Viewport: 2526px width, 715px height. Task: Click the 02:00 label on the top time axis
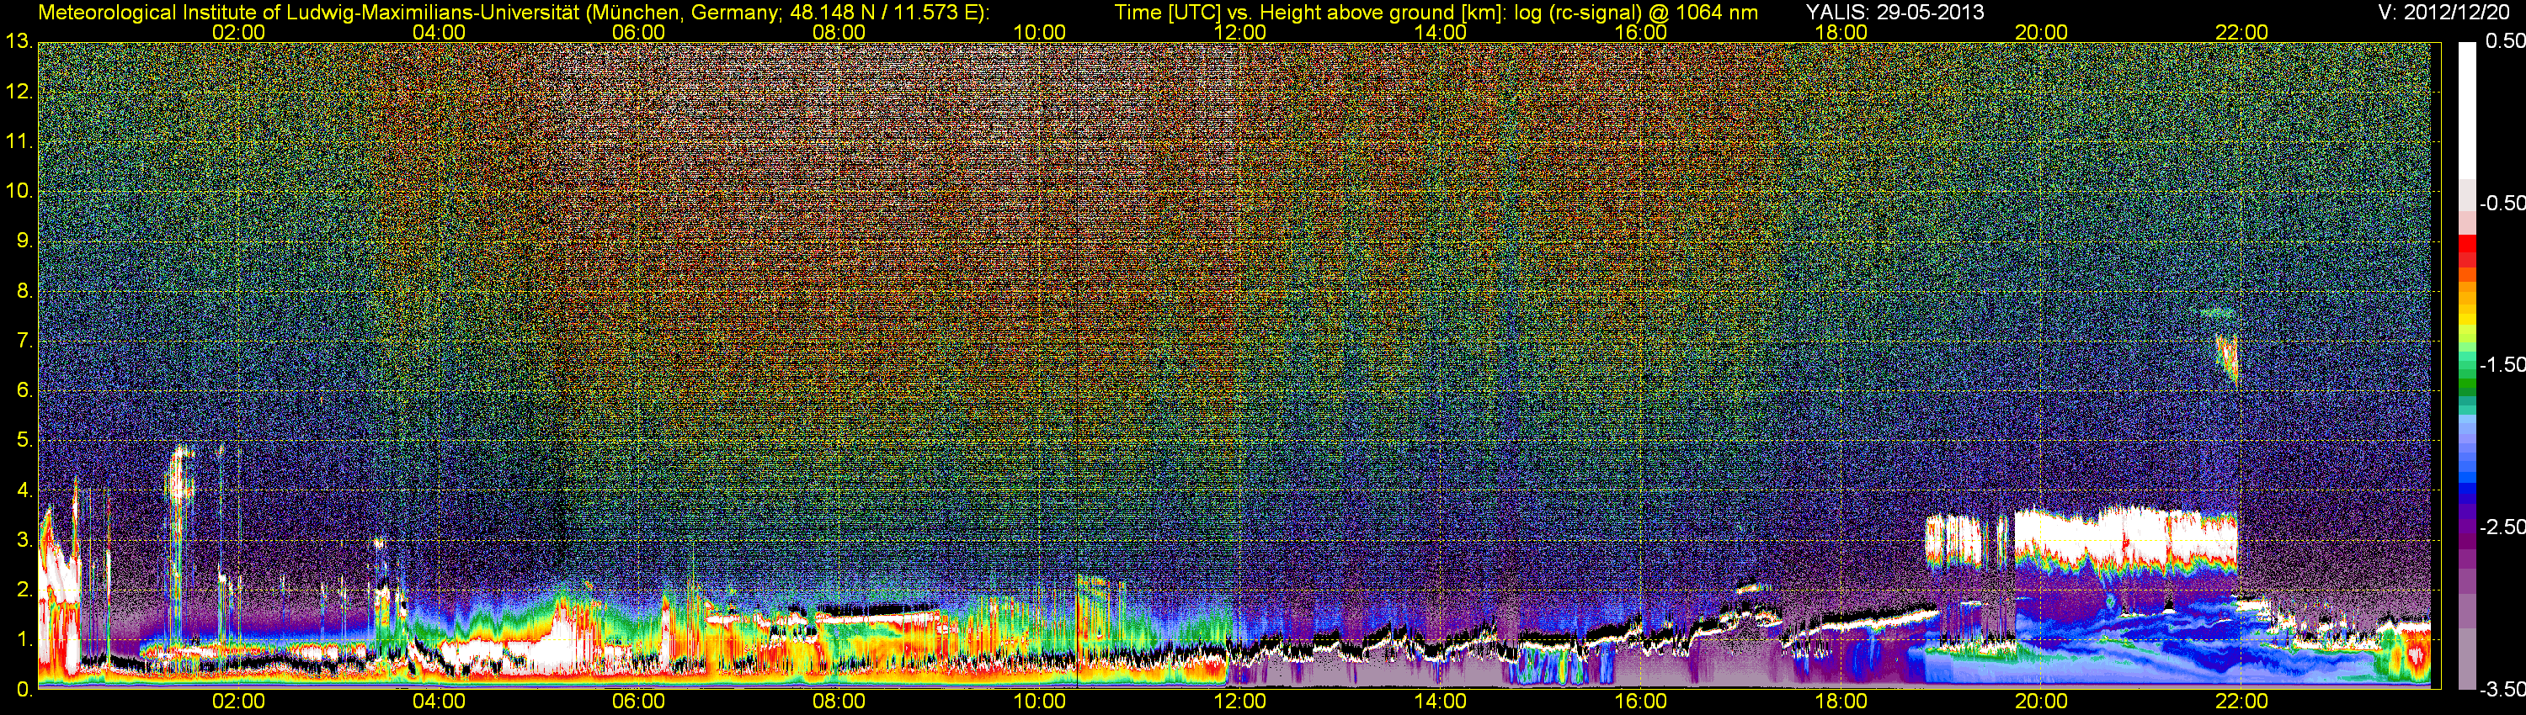point(238,32)
